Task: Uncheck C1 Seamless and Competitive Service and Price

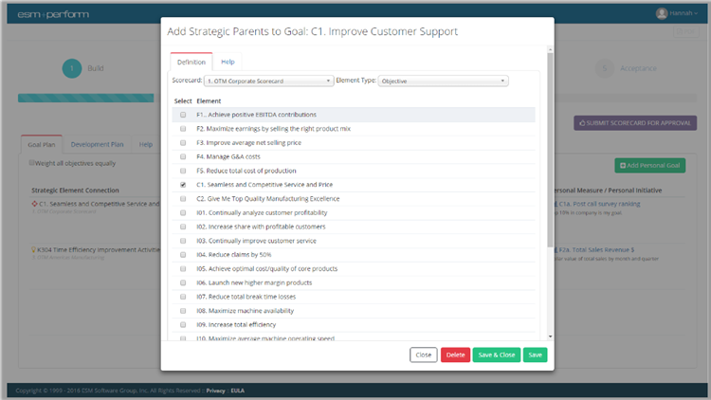Action: (x=183, y=185)
